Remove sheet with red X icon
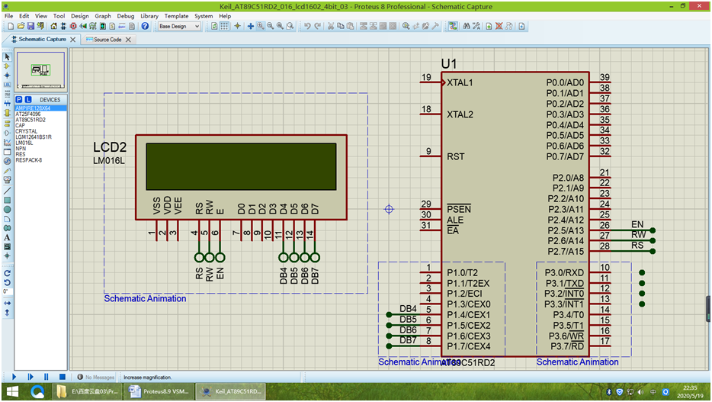Screen dimensions: 712x402 [x=499, y=27]
